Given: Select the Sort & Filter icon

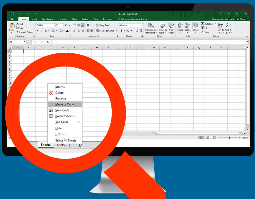Looking at the screenshot, I should point(220,28).
